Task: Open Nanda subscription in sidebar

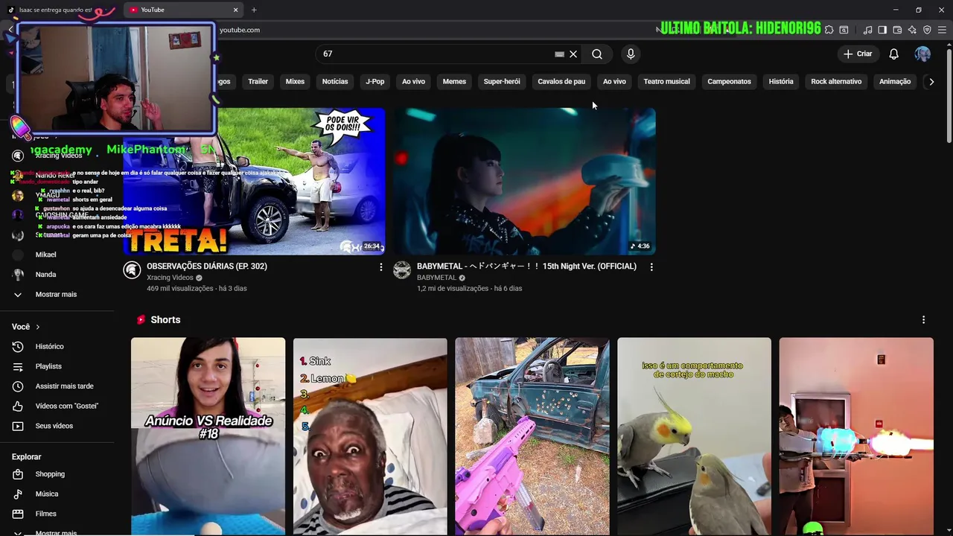Action: (x=45, y=274)
